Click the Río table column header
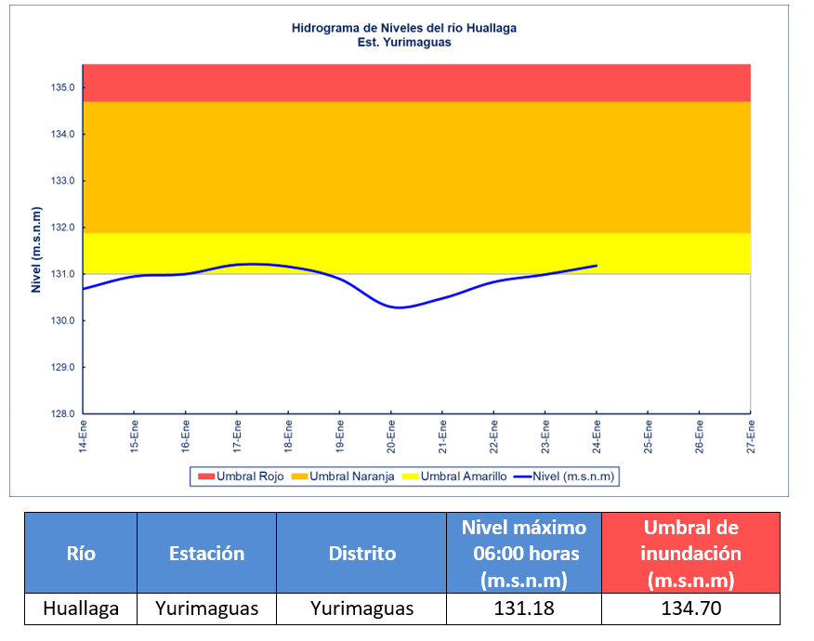Image resolution: width=814 pixels, height=641 pixels. tap(81, 554)
